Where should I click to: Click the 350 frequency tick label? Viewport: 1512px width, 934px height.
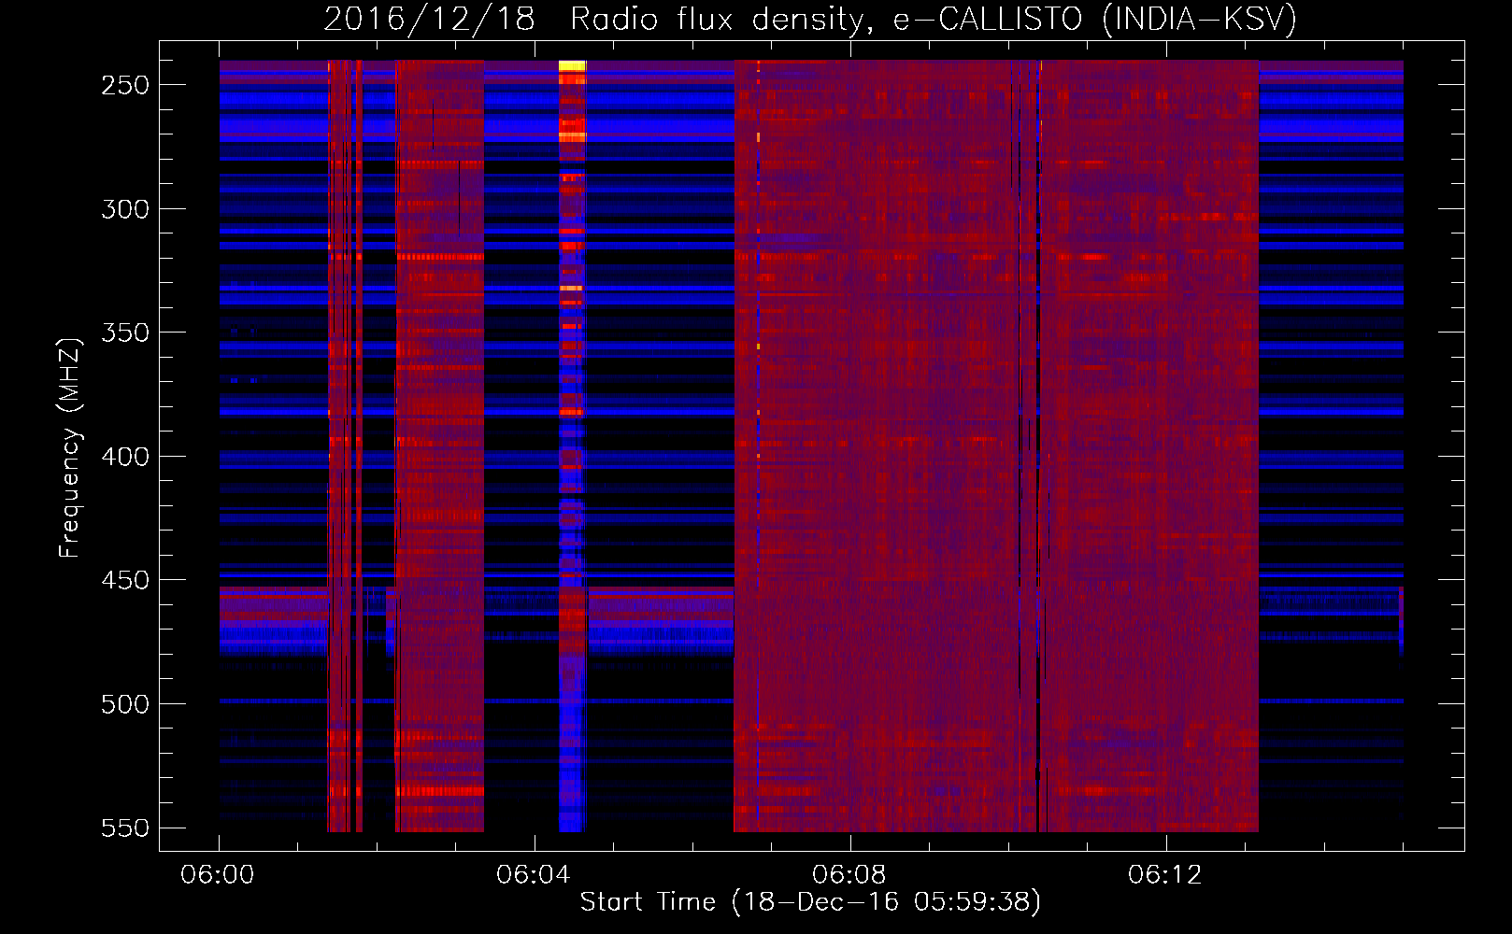tap(125, 333)
